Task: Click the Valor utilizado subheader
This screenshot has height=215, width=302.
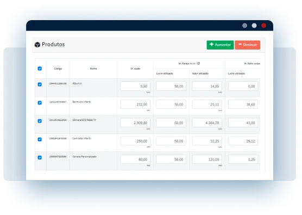Action: point(200,73)
